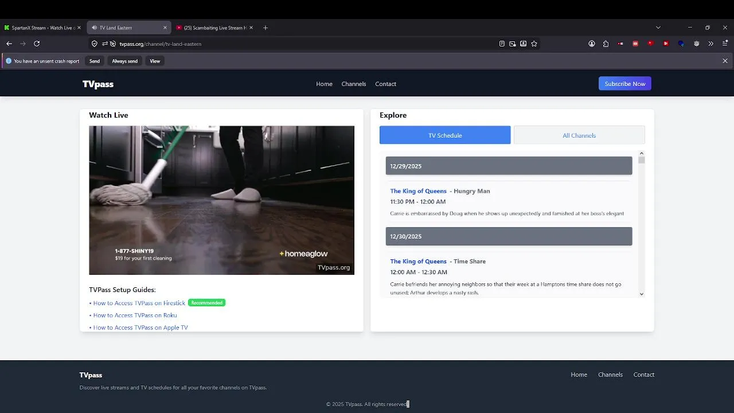This screenshot has width=734, height=413.
Task: Click the red square play extension icon
Action: click(x=666, y=44)
